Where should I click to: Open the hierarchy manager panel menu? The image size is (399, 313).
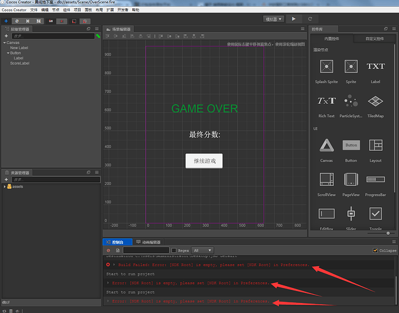pos(97,29)
